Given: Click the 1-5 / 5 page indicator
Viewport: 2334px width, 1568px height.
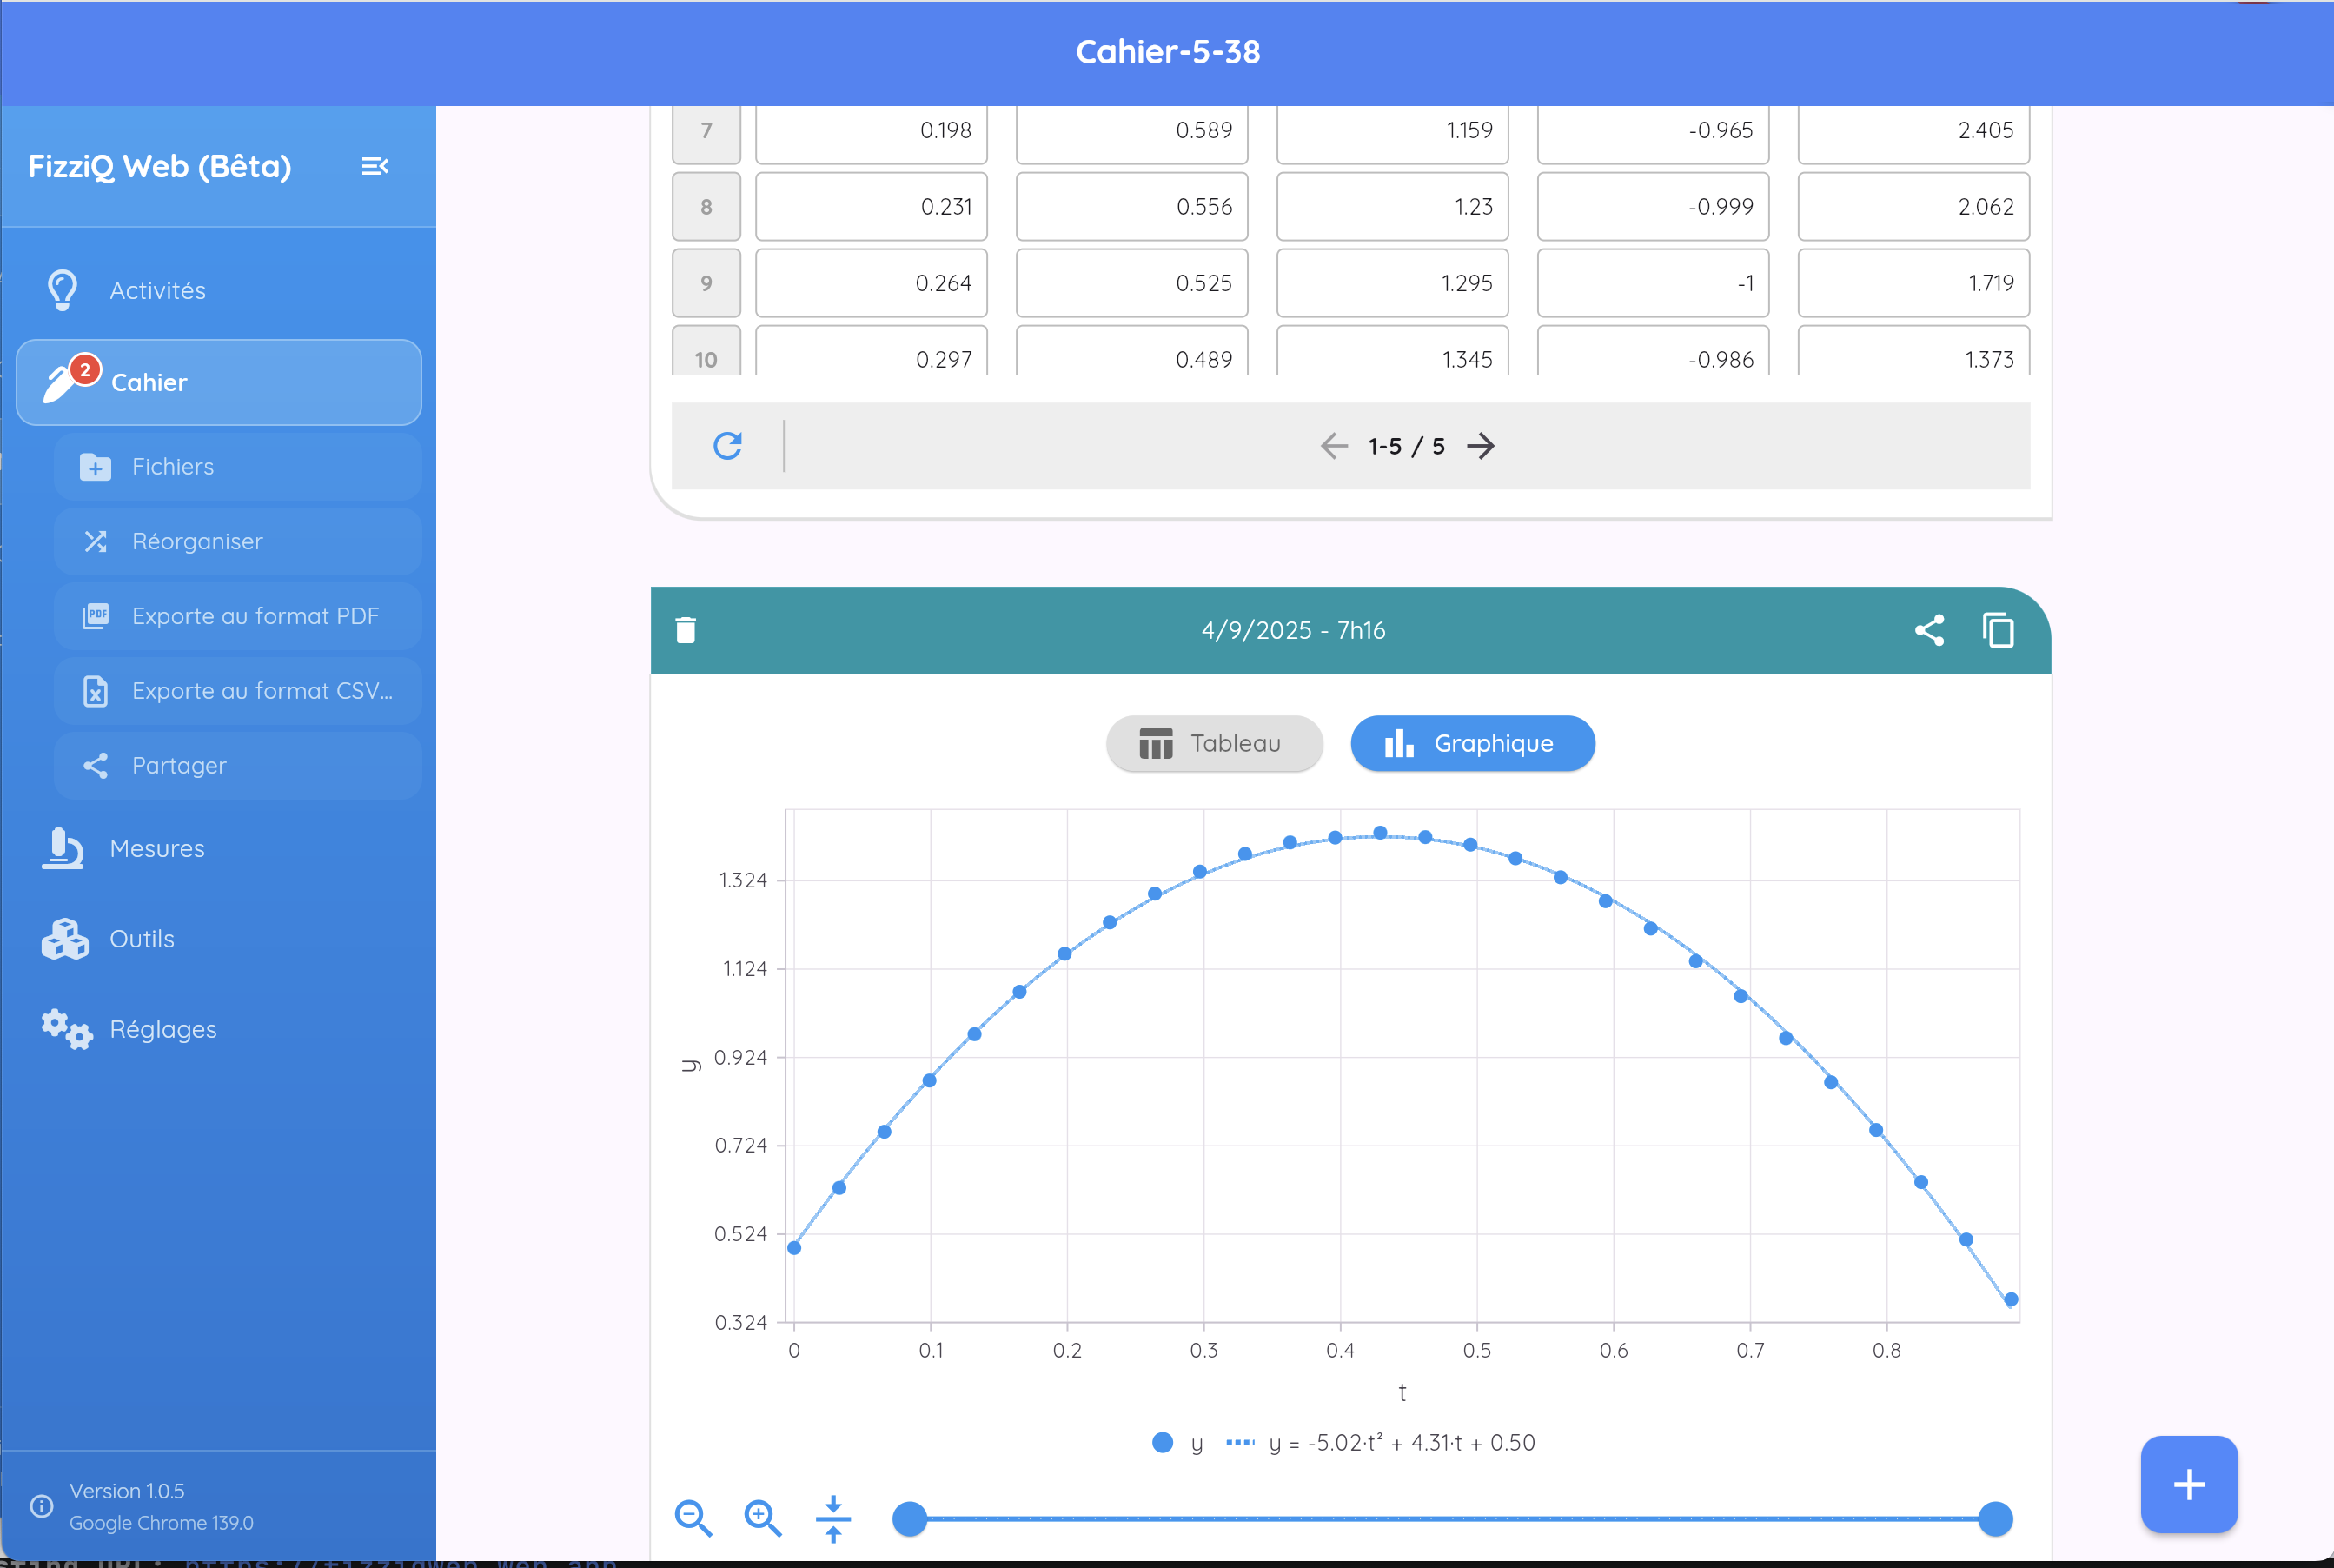Looking at the screenshot, I should tap(1407, 446).
